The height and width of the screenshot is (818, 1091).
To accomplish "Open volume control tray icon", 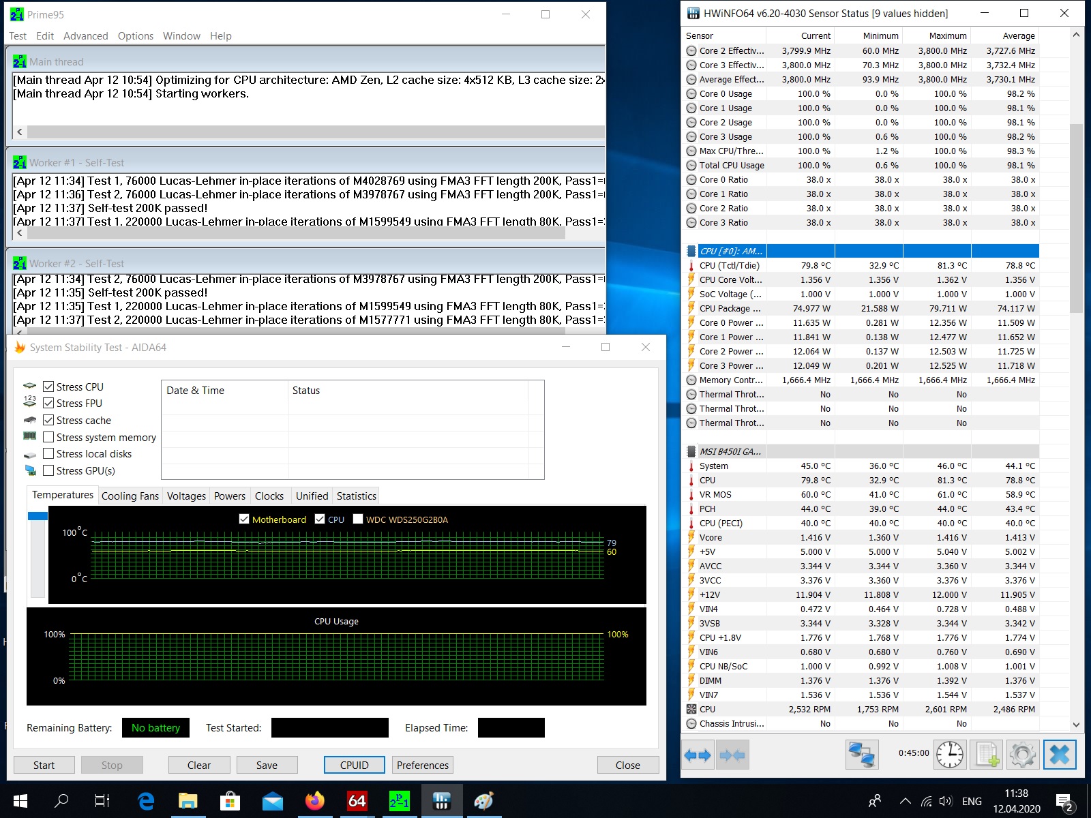I will [x=945, y=802].
